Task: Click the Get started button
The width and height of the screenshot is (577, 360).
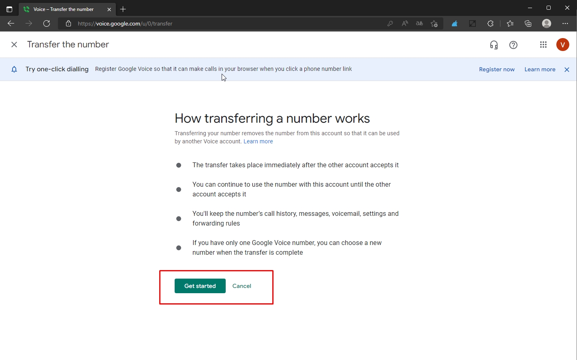Action: 200,286
